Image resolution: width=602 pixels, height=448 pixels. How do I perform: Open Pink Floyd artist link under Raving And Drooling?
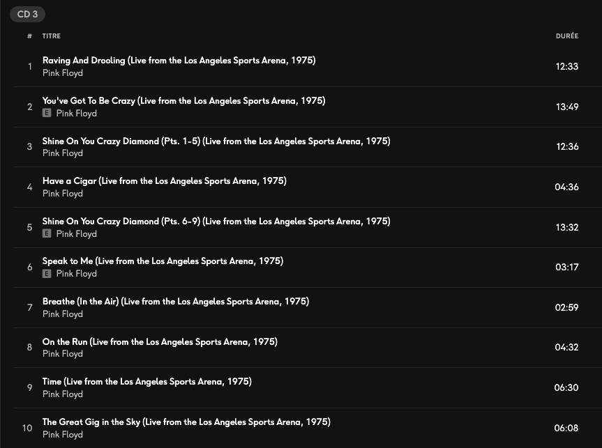click(x=63, y=73)
